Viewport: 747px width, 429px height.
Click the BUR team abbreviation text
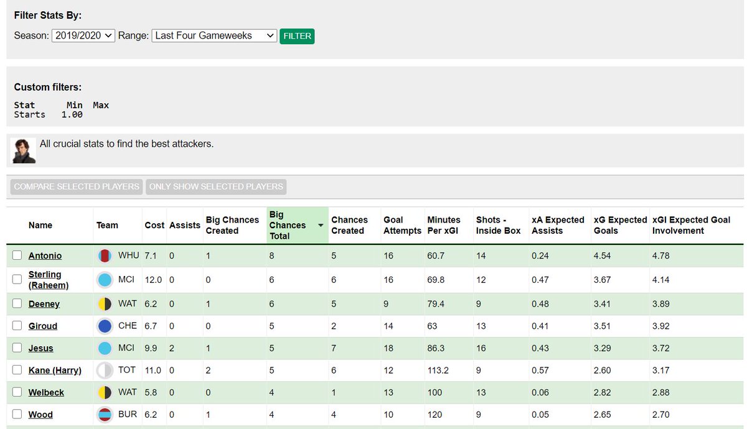click(128, 415)
